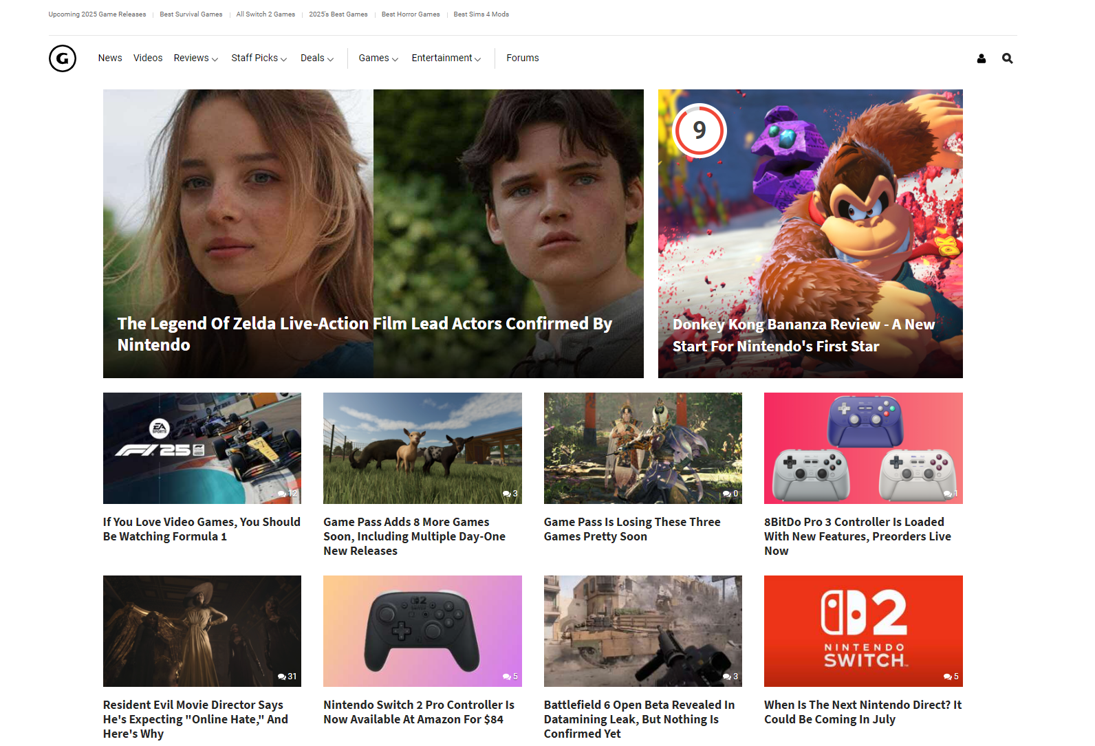Open Best Sims 4 Mods link
The height and width of the screenshot is (746, 1095).
pyautogui.click(x=481, y=14)
